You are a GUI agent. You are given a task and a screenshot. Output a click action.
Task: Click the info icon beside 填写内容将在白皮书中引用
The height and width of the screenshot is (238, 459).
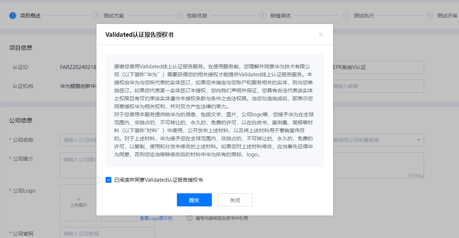tap(190, 218)
